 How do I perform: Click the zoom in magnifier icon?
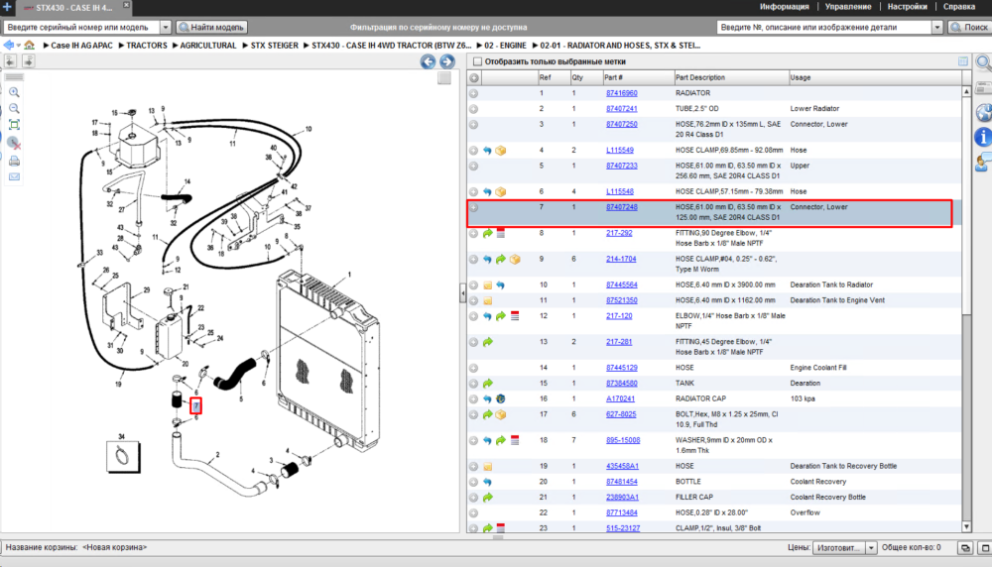click(14, 92)
